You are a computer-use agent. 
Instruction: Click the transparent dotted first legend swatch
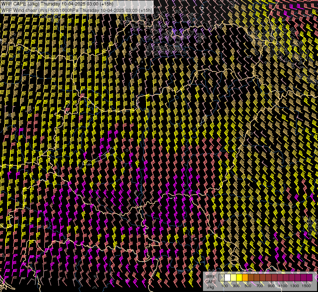222,278
